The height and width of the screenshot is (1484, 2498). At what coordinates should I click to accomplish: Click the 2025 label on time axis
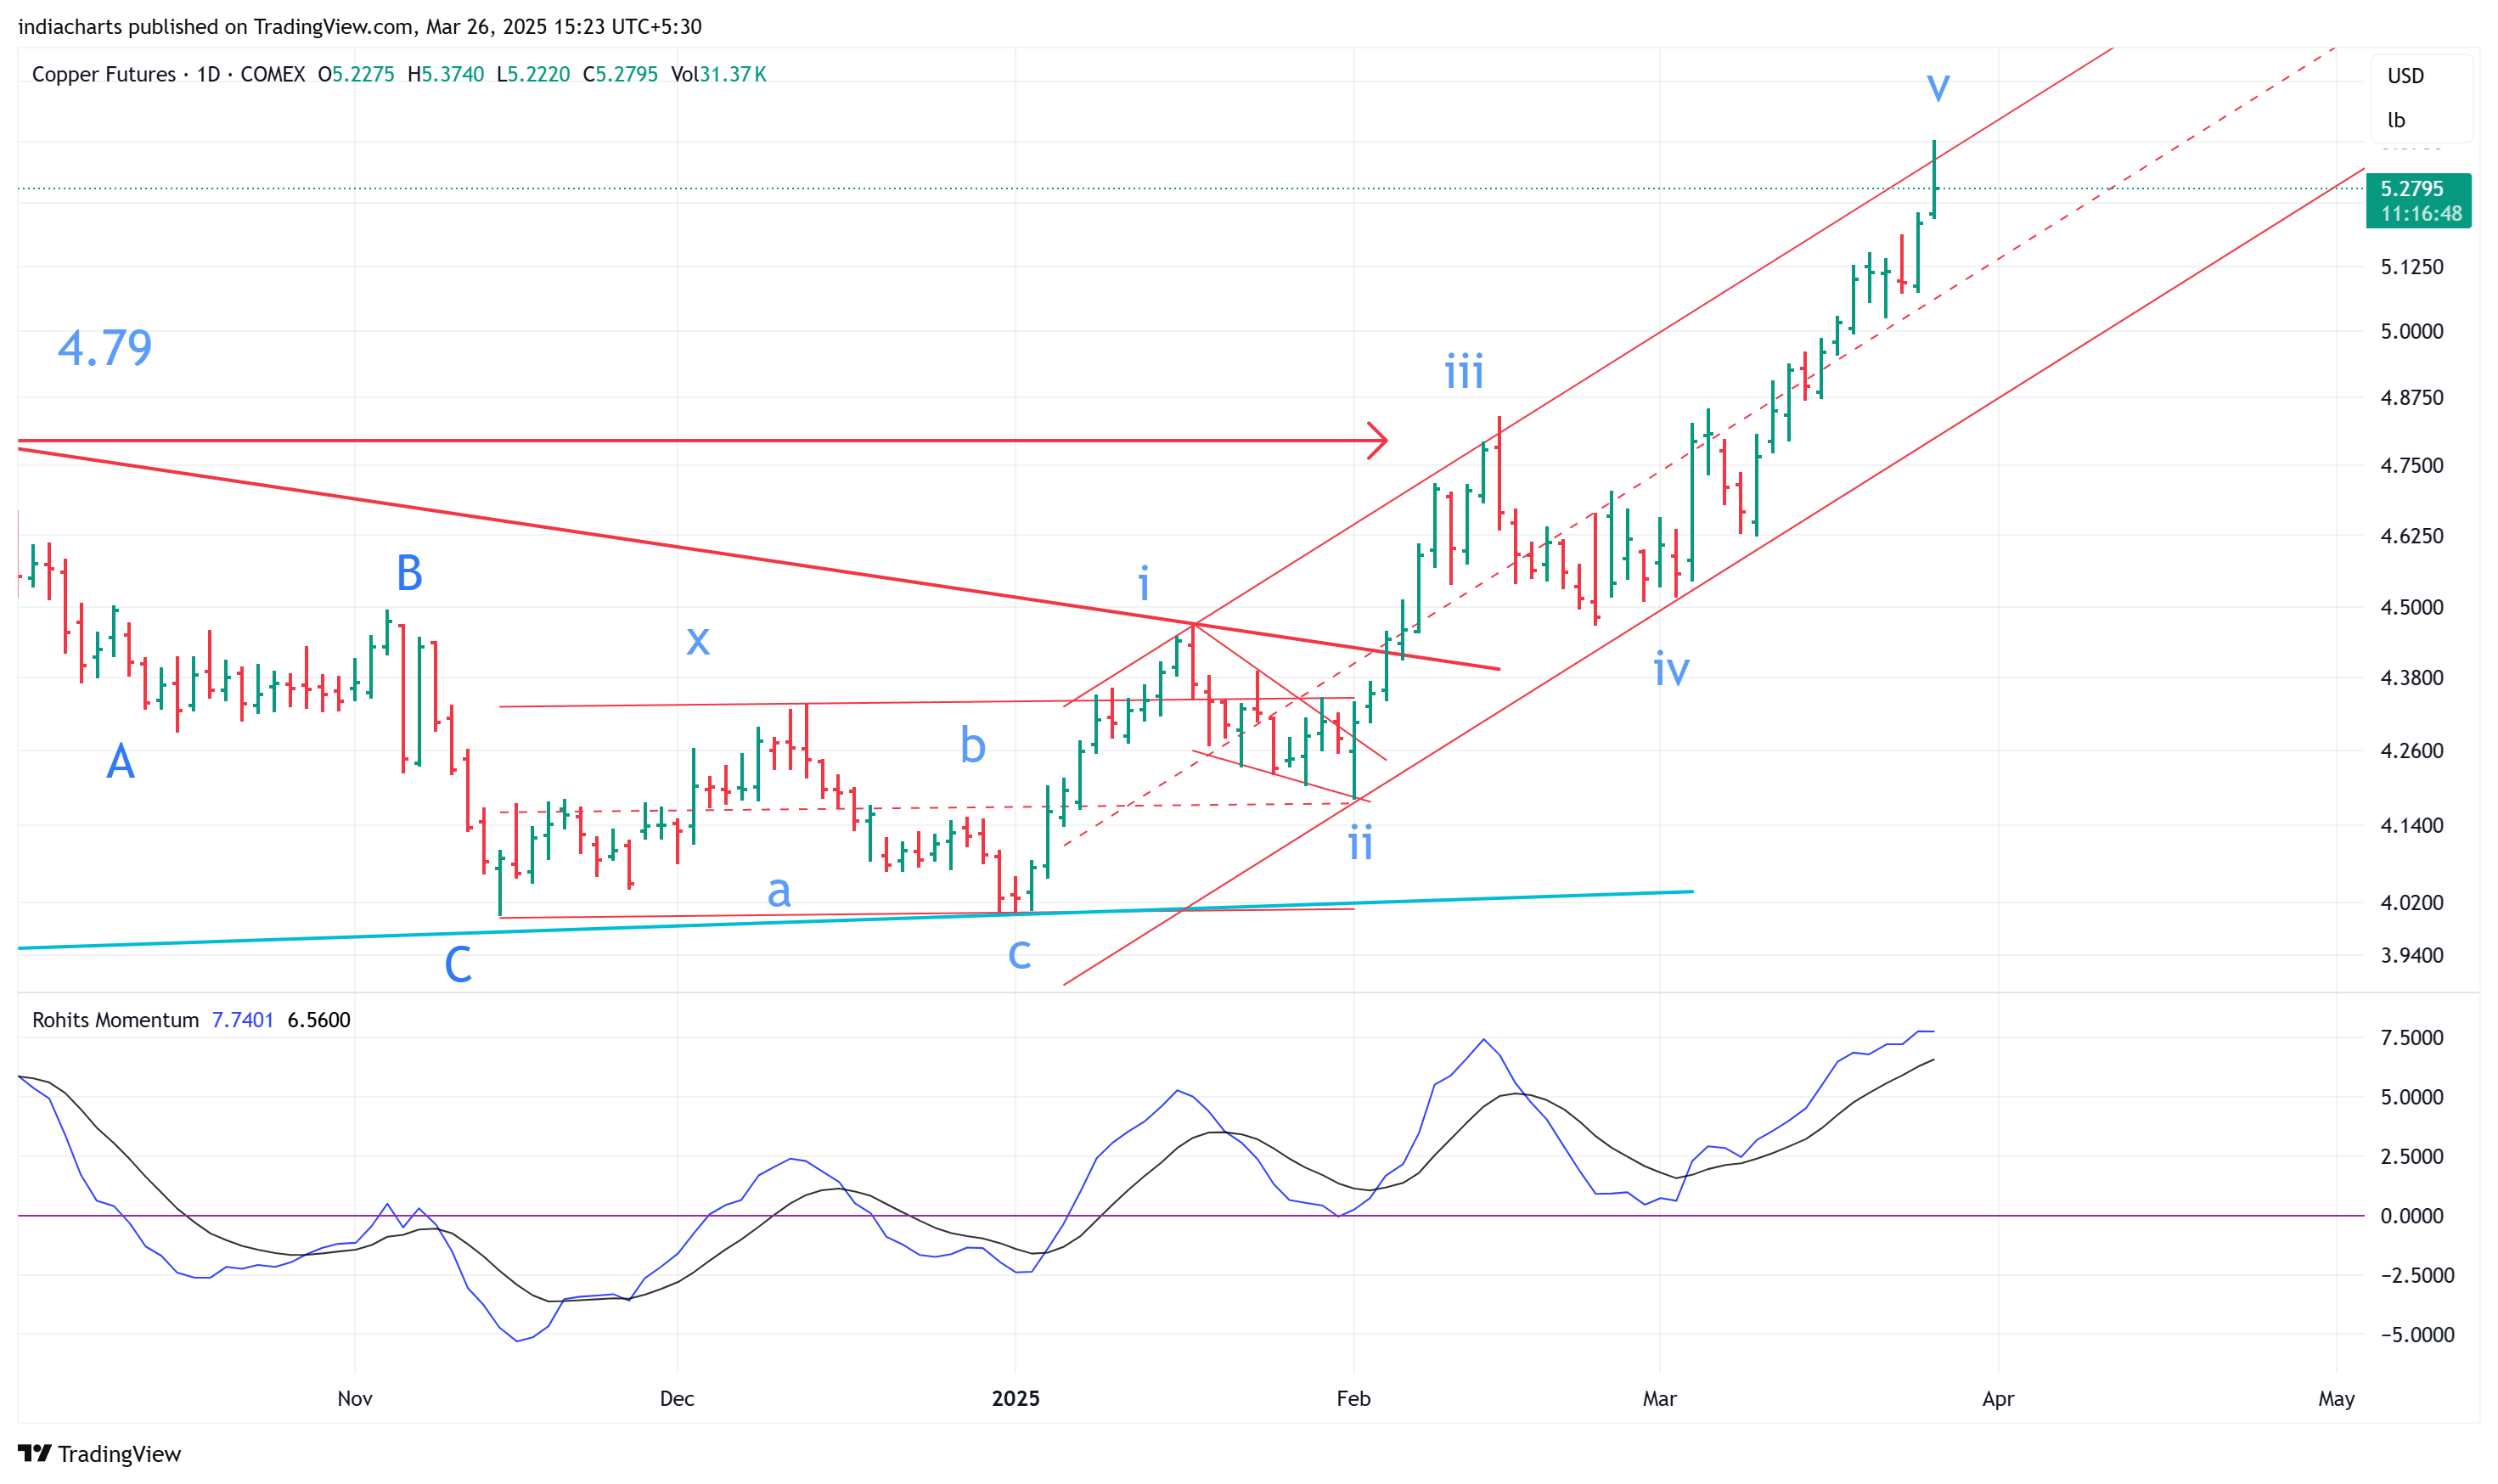click(1016, 1398)
